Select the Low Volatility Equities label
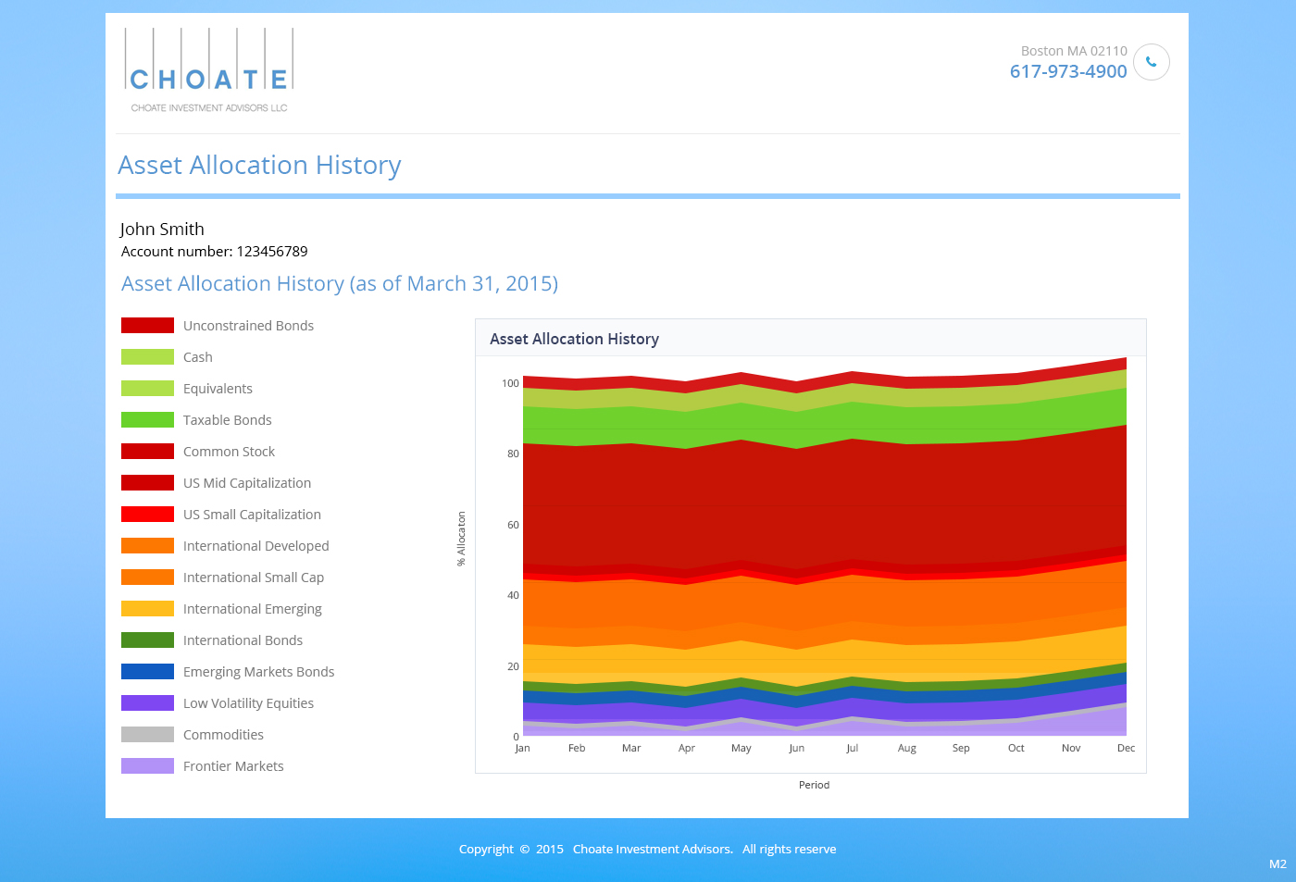This screenshot has height=882, width=1296. click(x=248, y=703)
